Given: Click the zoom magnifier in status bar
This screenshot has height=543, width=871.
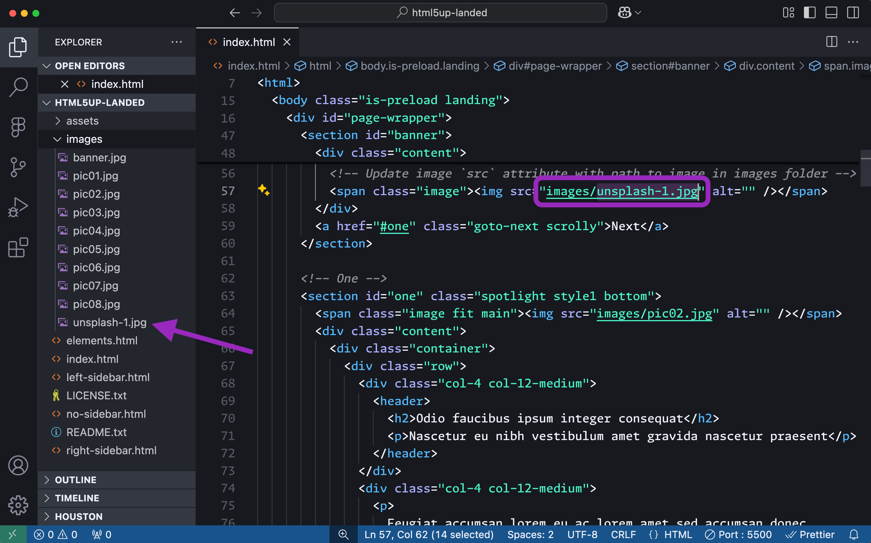Looking at the screenshot, I should click(343, 534).
